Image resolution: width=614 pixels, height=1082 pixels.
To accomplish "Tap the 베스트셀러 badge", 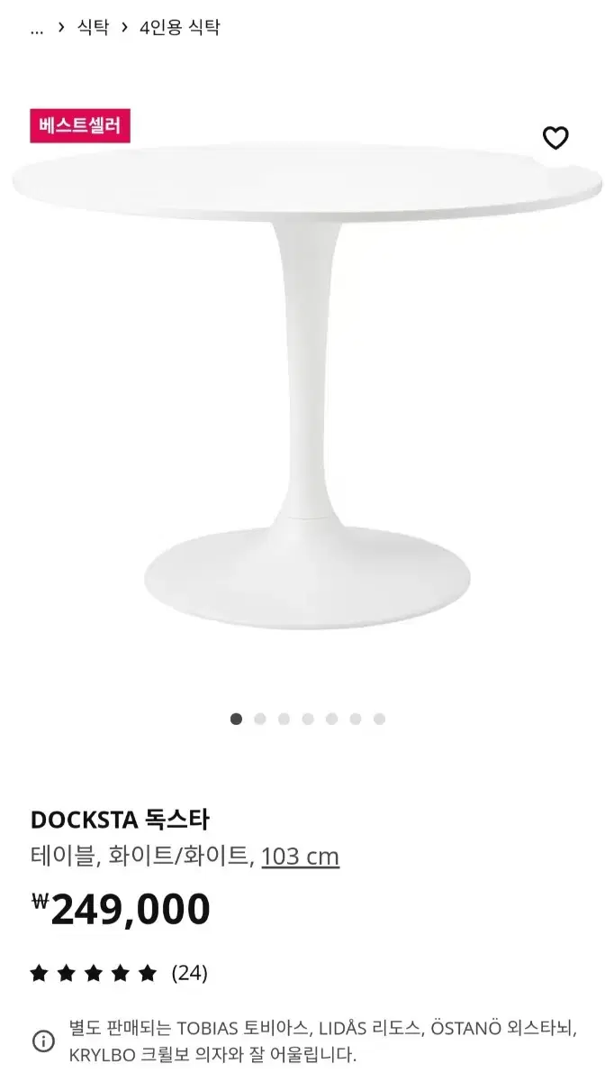I will tap(80, 125).
